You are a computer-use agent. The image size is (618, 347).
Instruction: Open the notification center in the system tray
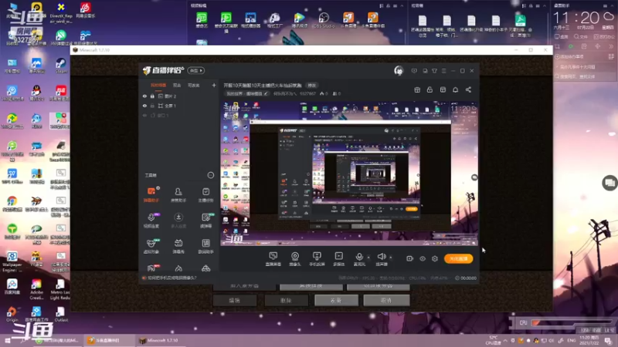608,340
